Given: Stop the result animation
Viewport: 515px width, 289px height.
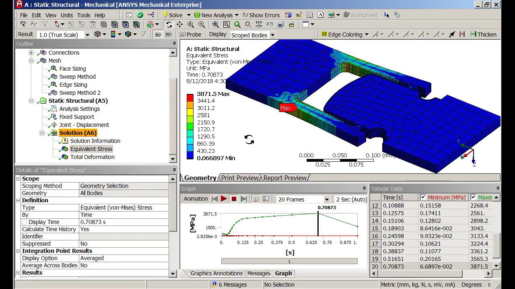Looking at the screenshot, I should [234, 199].
